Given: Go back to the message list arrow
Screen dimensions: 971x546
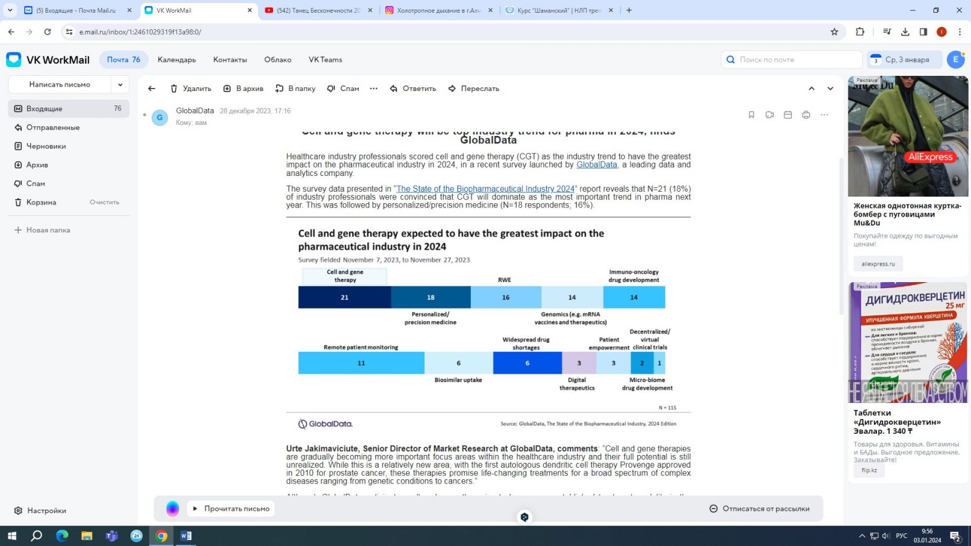Looking at the screenshot, I should pos(152,89).
